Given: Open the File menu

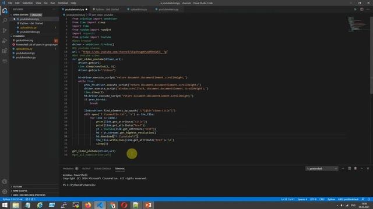Looking at the screenshot, I should click(10, 3).
